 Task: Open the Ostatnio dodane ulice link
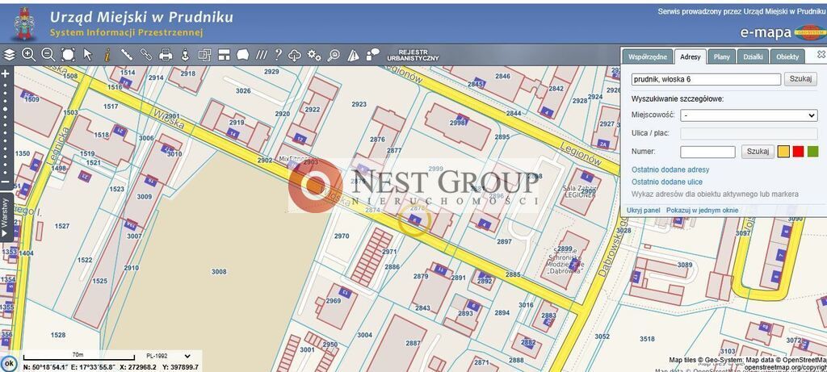tap(666, 182)
